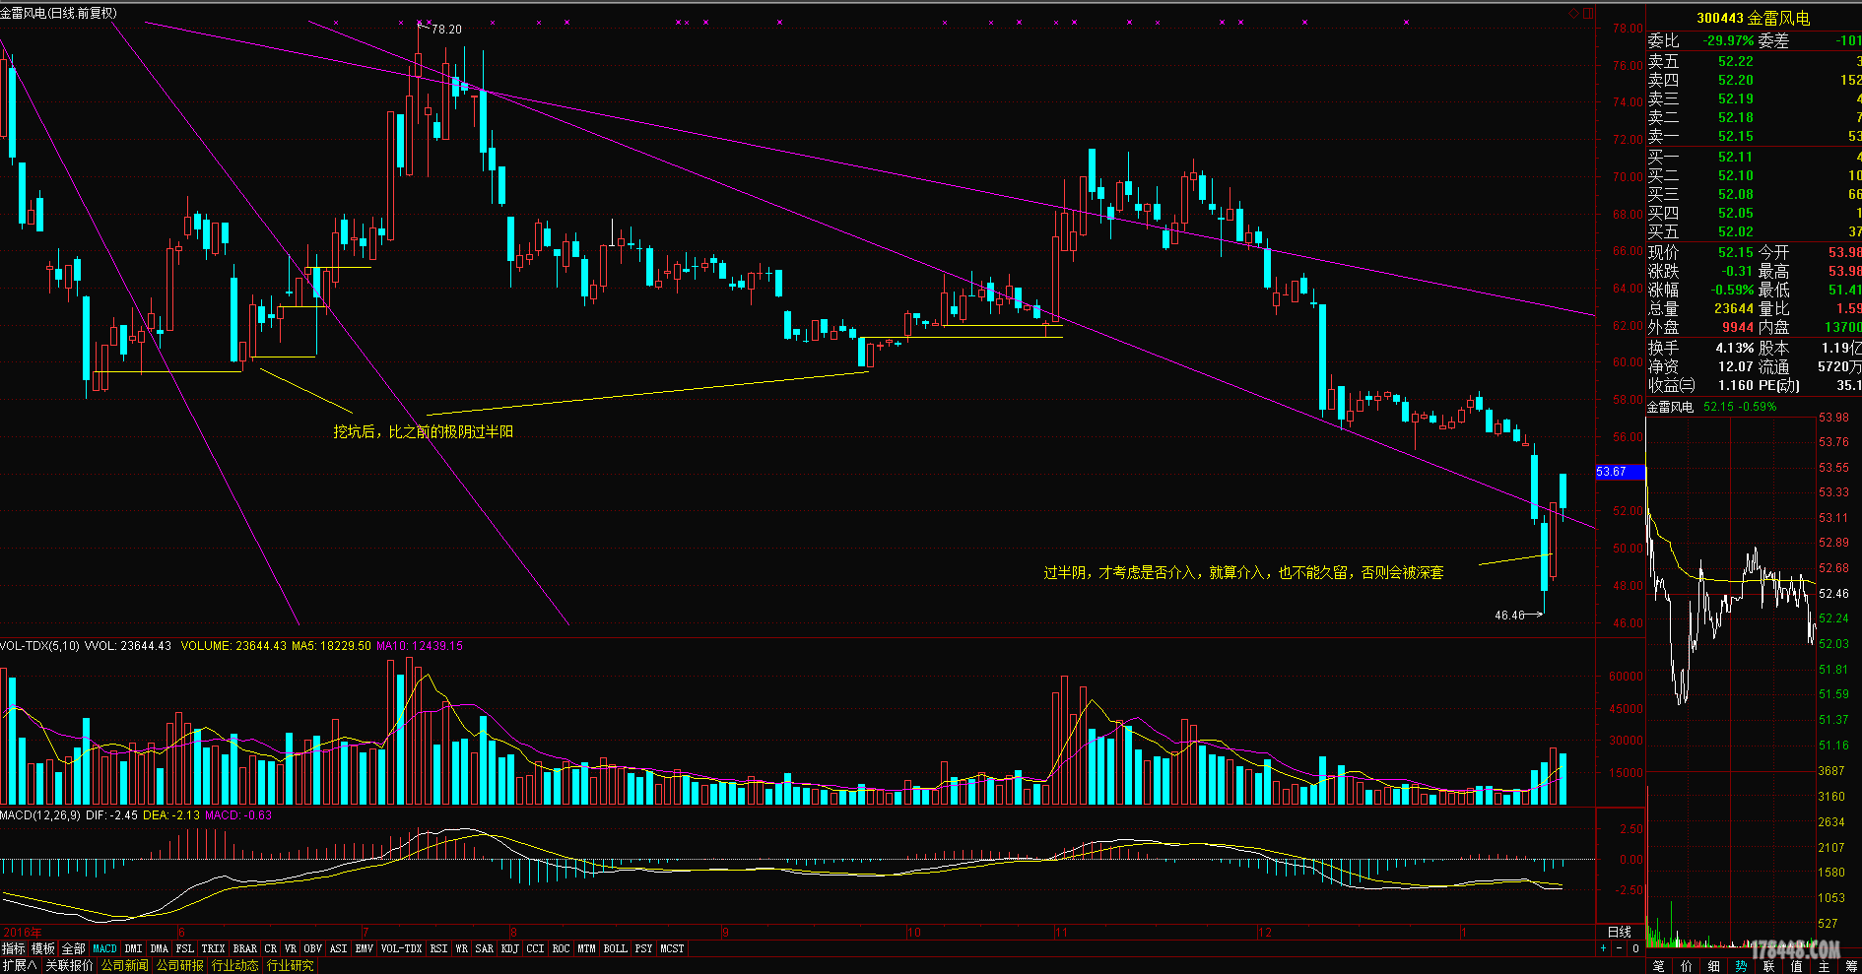Switch indicator to SAR

485,948
